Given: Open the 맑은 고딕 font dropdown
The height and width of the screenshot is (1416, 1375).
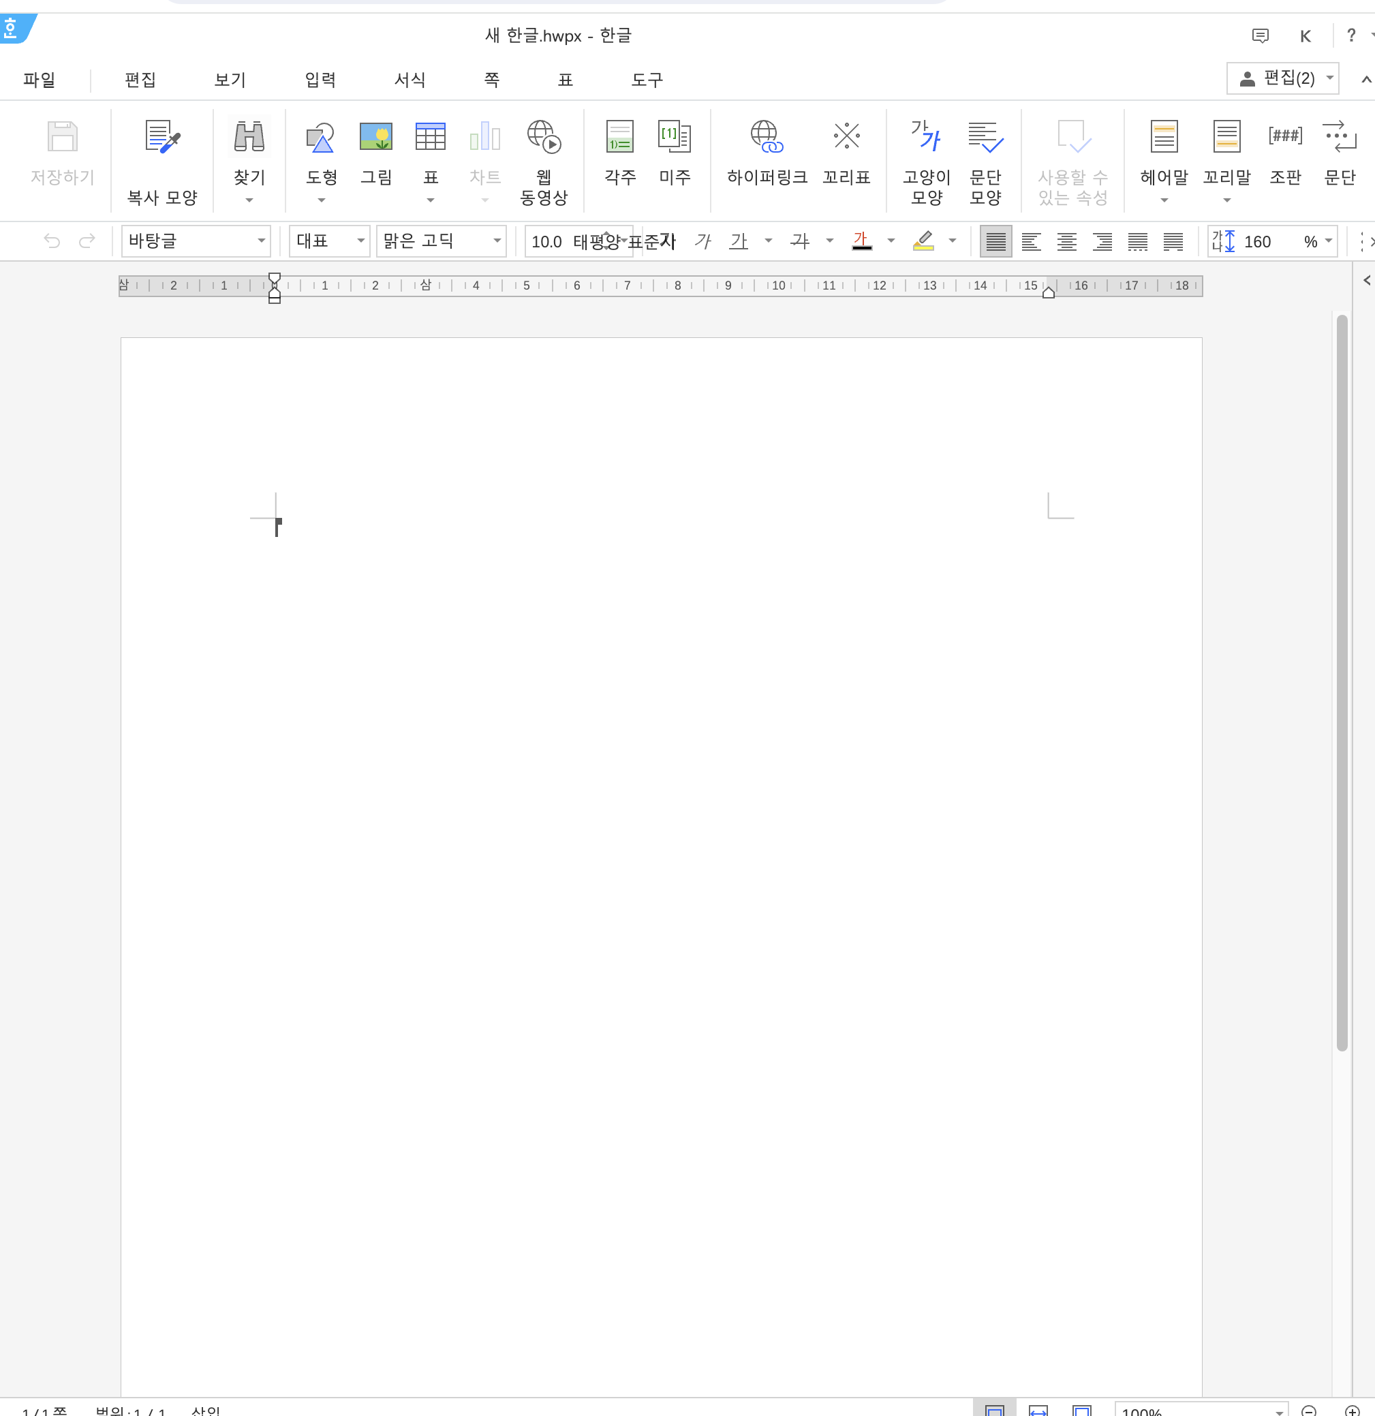Looking at the screenshot, I should click(x=497, y=241).
